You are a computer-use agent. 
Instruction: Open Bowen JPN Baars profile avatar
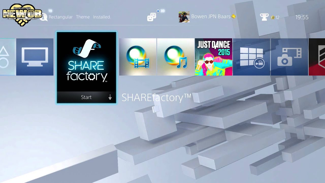(x=184, y=17)
